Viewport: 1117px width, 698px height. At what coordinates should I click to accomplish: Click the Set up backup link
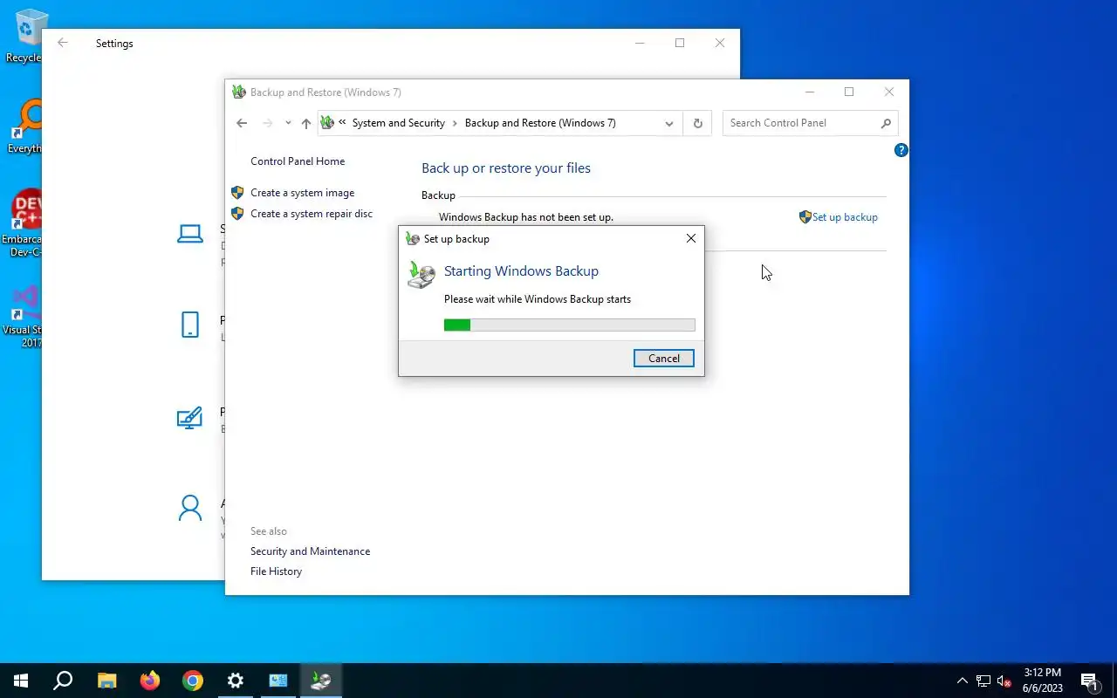[x=845, y=217]
